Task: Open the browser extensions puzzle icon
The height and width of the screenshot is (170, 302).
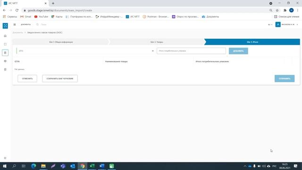Action: pos(285,10)
